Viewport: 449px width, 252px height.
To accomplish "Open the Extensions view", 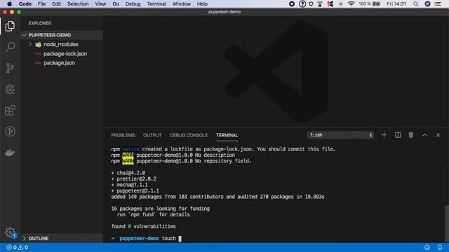I will (10, 111).
